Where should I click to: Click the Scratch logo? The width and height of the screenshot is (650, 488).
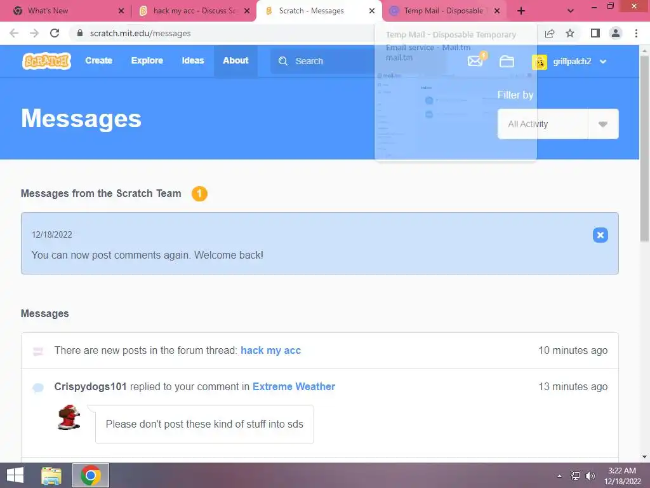pos(46,61)
